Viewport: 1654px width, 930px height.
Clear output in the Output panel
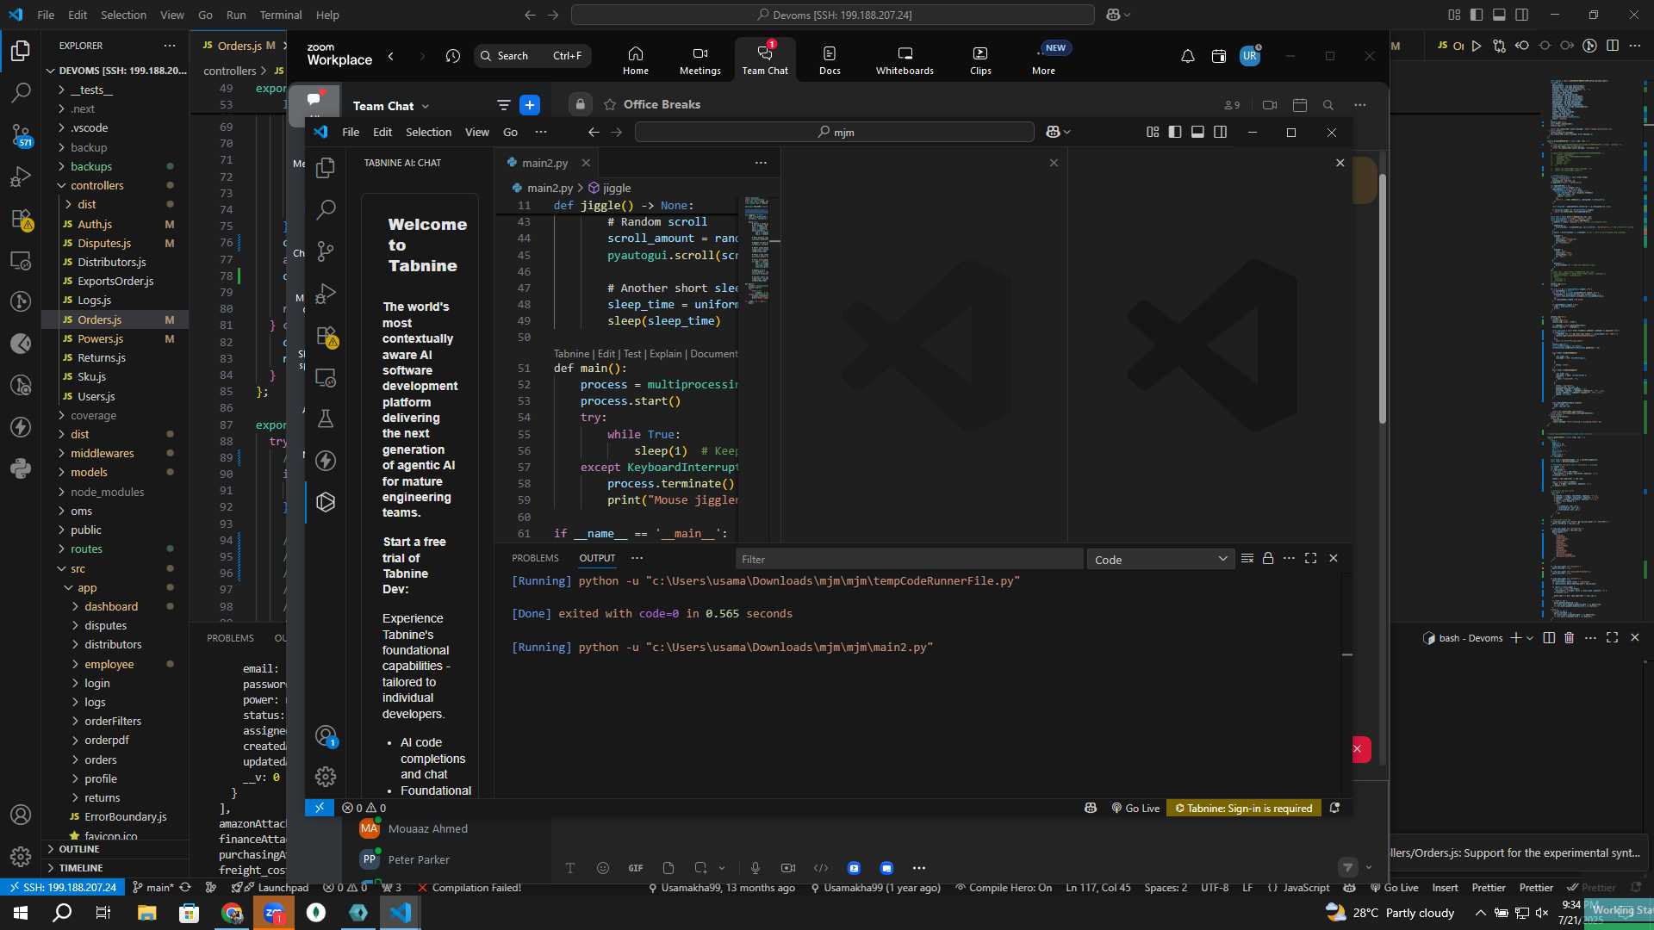(x=1247, y=559)
